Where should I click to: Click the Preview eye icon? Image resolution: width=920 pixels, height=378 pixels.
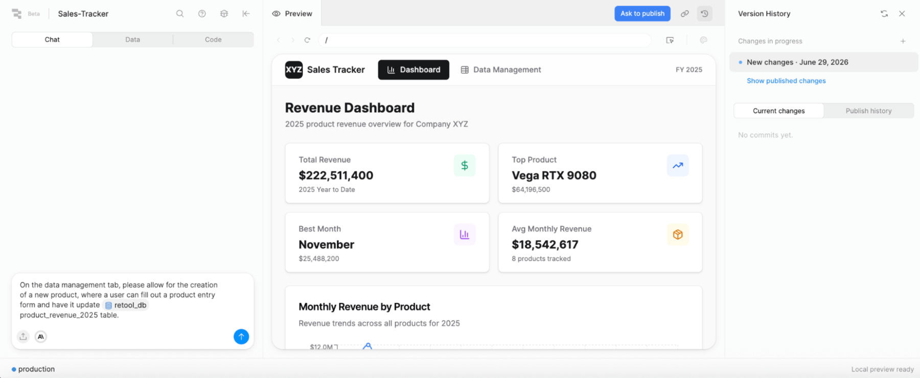[276, 14]
